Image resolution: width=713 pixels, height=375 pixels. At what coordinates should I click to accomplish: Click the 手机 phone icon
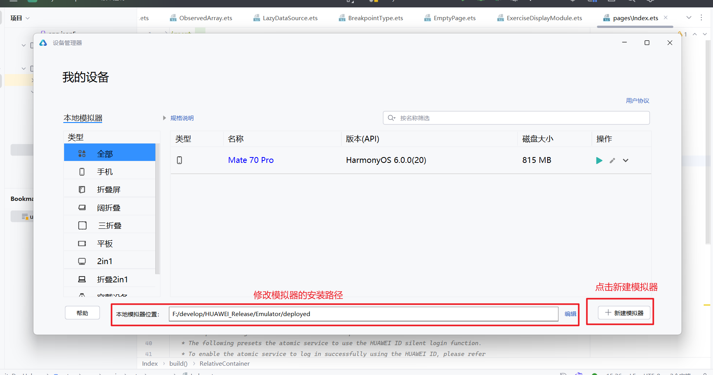click(x=82, y=172)
